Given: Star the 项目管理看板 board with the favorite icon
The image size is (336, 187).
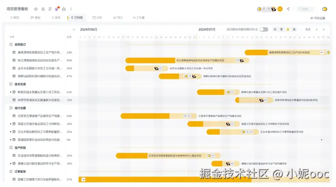Looking at the screenshot, I should click(36, 9).
